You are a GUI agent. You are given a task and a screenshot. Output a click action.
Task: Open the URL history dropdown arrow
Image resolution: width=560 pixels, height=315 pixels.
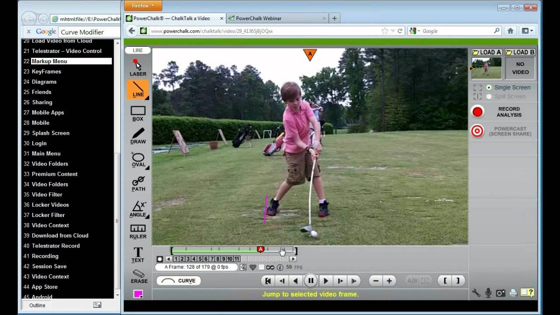pos(393,31)
